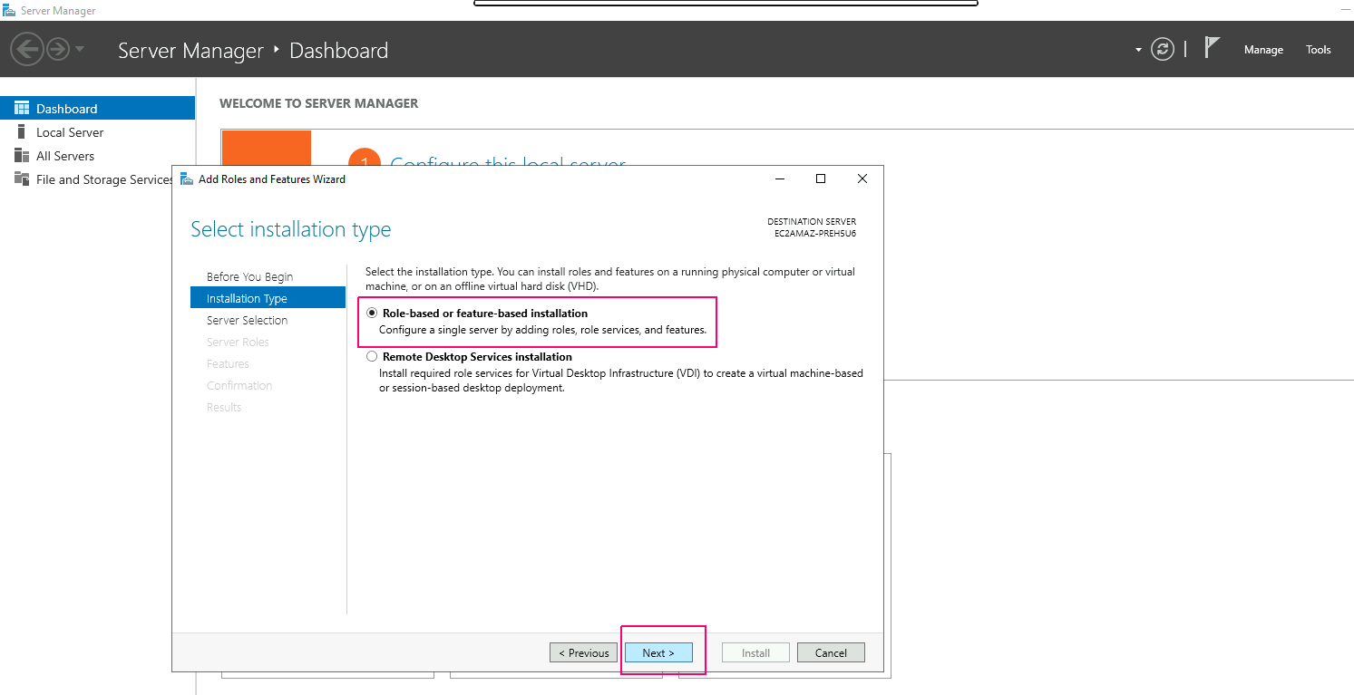Select Role-based or feature-based installation
This screenshot has width=1354, height=695.
[x=372, y=313]
